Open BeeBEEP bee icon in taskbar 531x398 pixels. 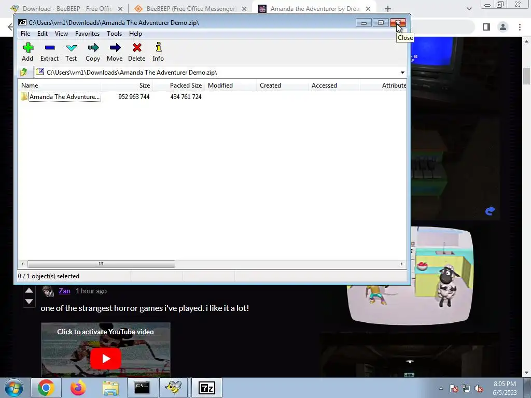point(173,388)
